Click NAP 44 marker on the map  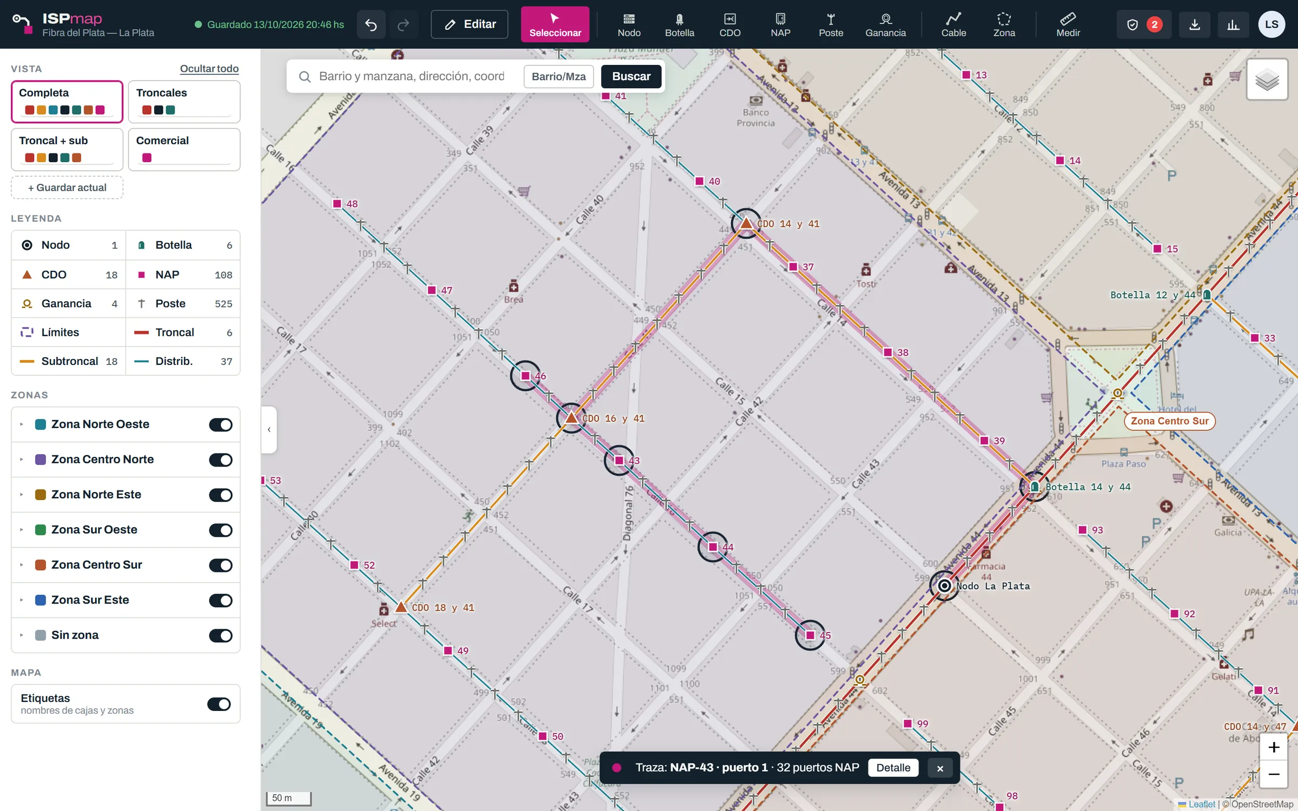click(713, 547)
